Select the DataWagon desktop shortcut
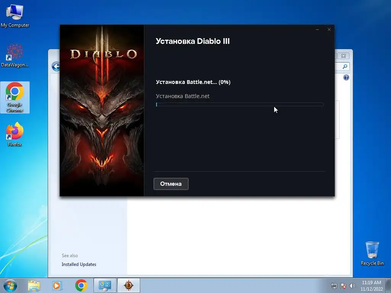 (15, 56)
